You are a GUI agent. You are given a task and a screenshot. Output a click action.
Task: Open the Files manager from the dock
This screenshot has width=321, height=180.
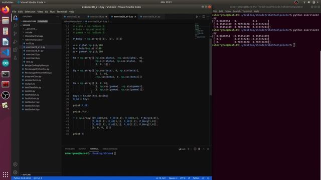point(6,20)
